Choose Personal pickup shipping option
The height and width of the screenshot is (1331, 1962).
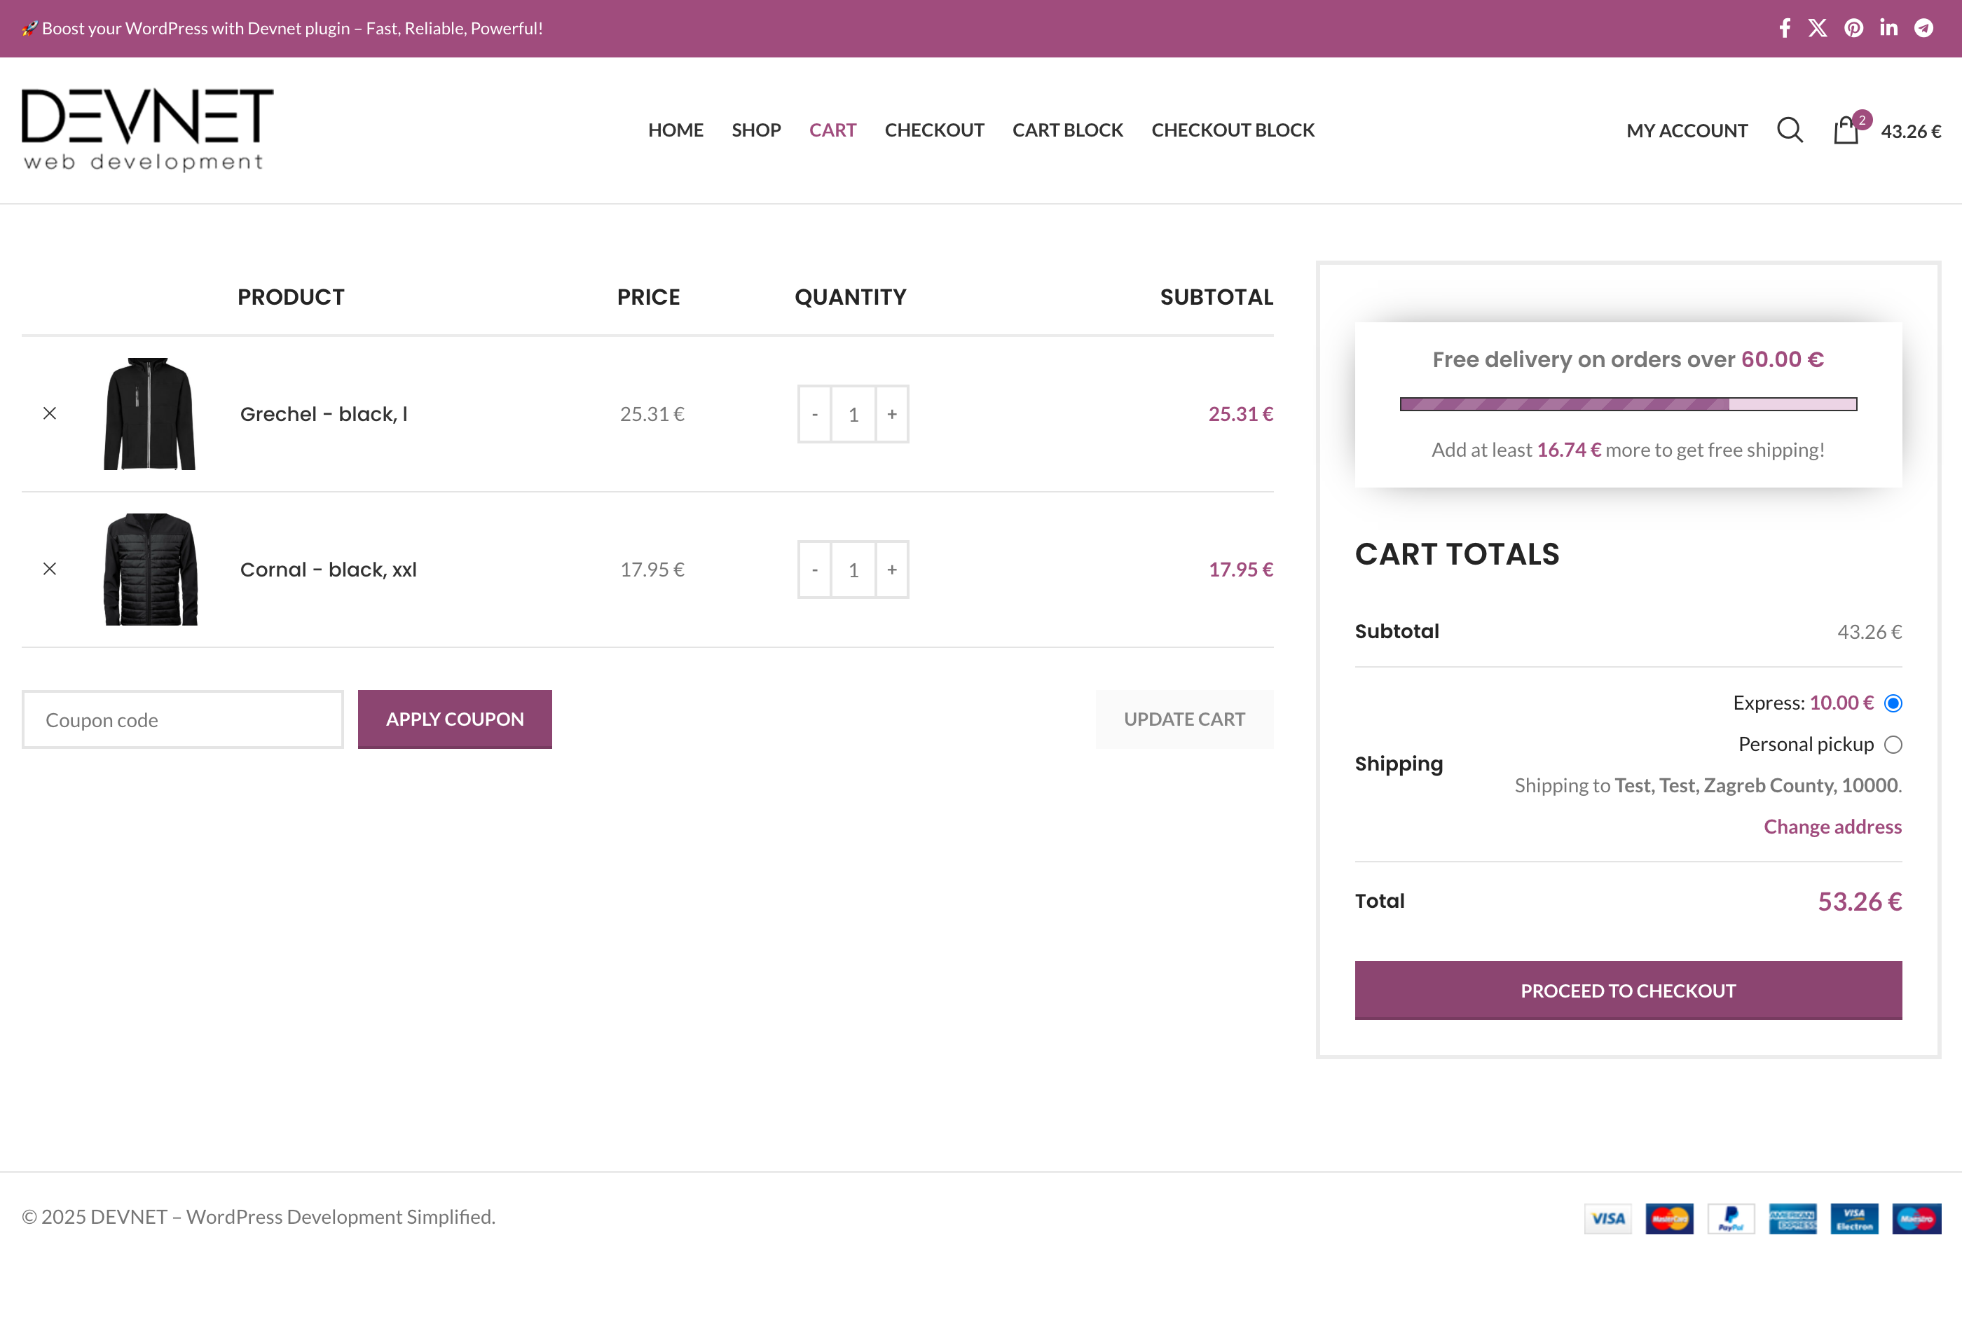1893,745
